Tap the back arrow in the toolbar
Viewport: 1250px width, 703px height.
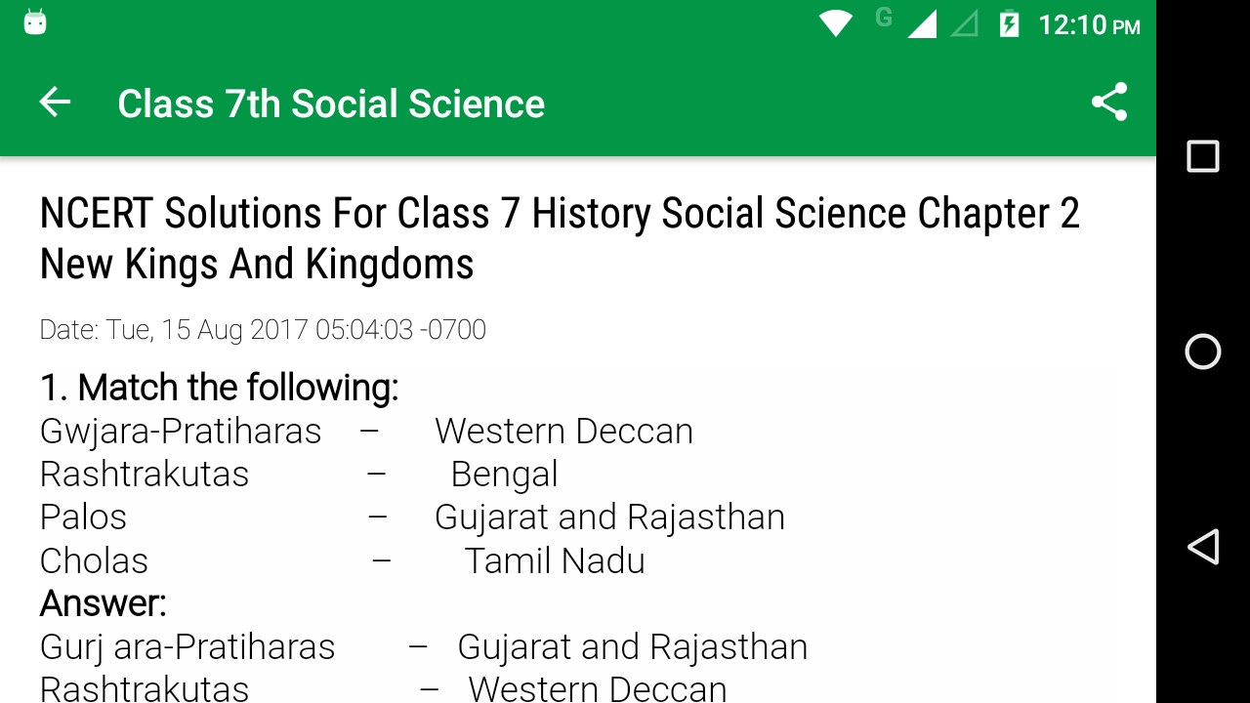tap(55, 103)
